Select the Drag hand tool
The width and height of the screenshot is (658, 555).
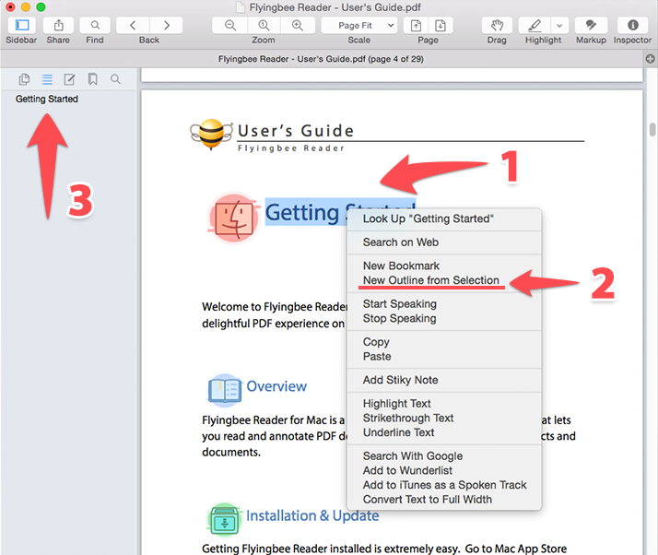pyautogui.click(x=497, y=26)
